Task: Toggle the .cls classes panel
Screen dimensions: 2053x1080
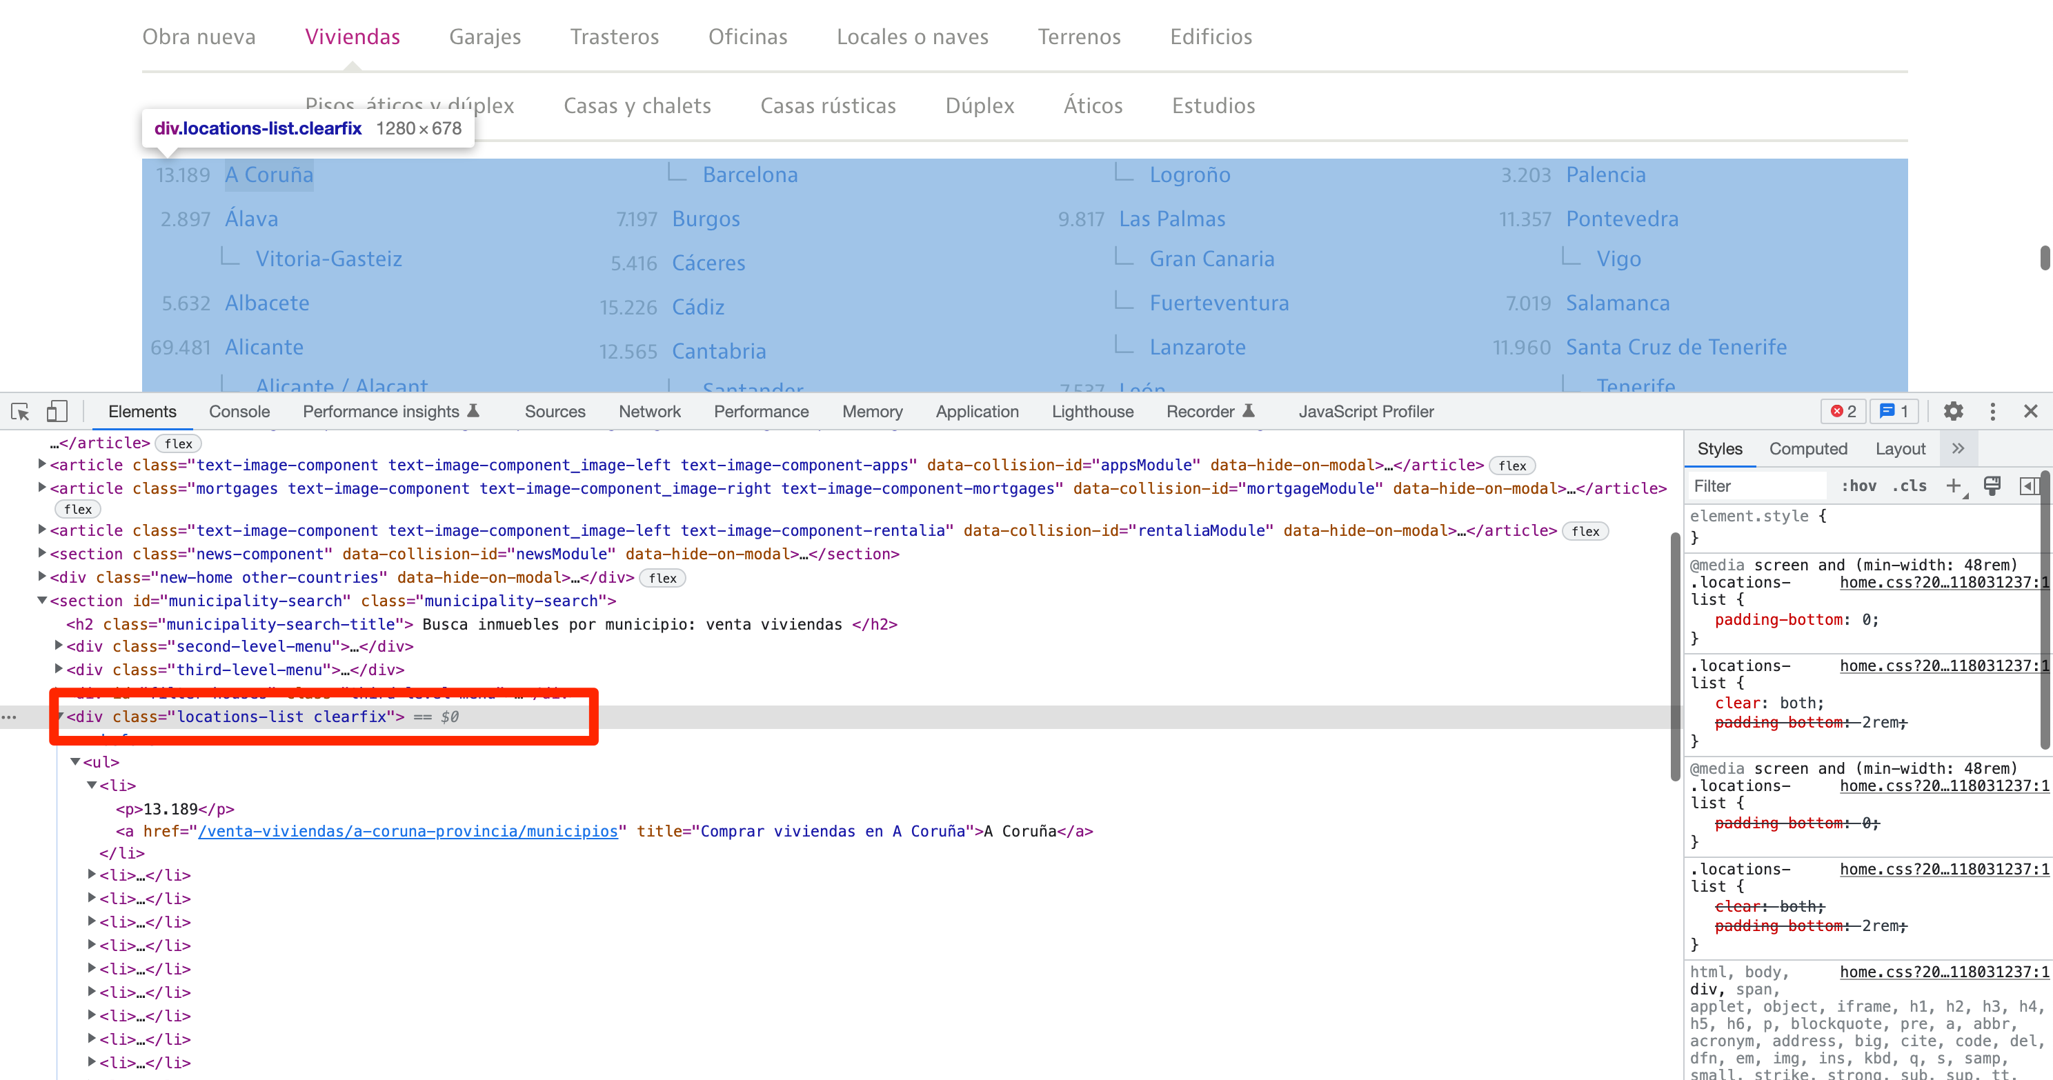Action: coord(1910,486)
